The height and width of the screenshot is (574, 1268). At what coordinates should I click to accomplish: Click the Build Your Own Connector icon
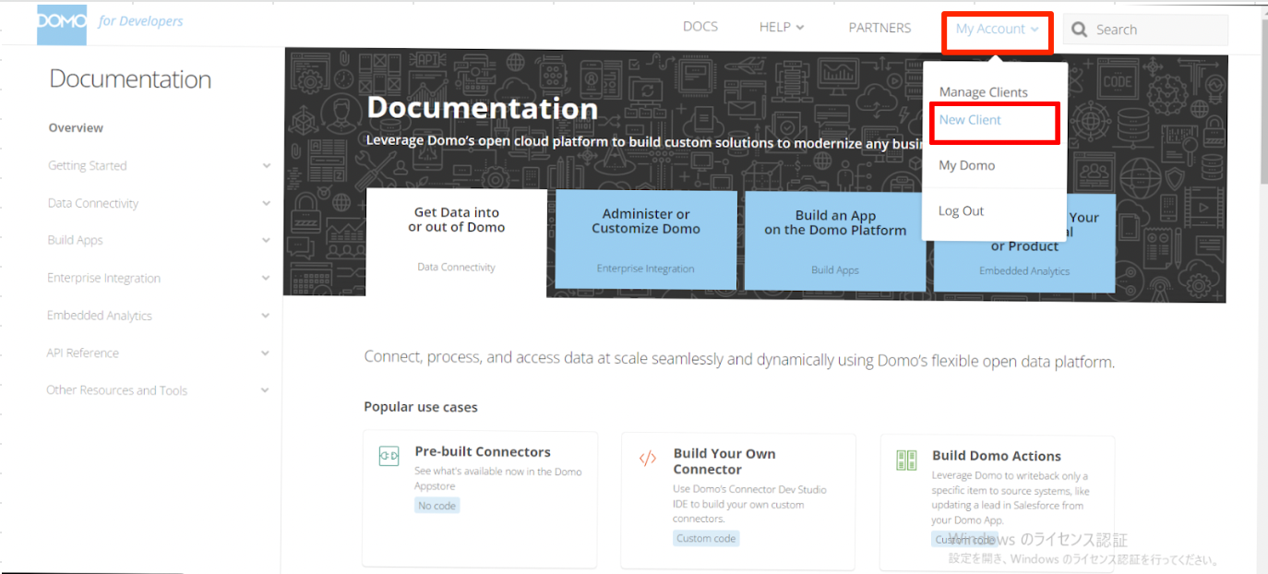pos(648,459)
